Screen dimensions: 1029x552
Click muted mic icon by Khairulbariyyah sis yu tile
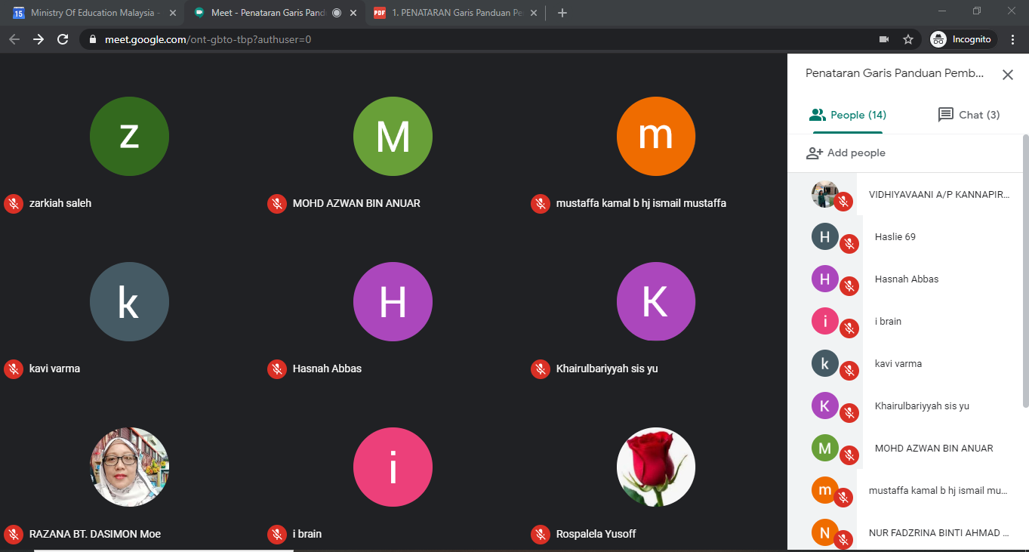(x=540, y=369)
